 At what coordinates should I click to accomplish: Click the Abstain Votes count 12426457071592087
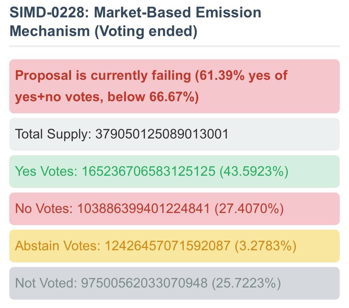click(x=168, y=246)
